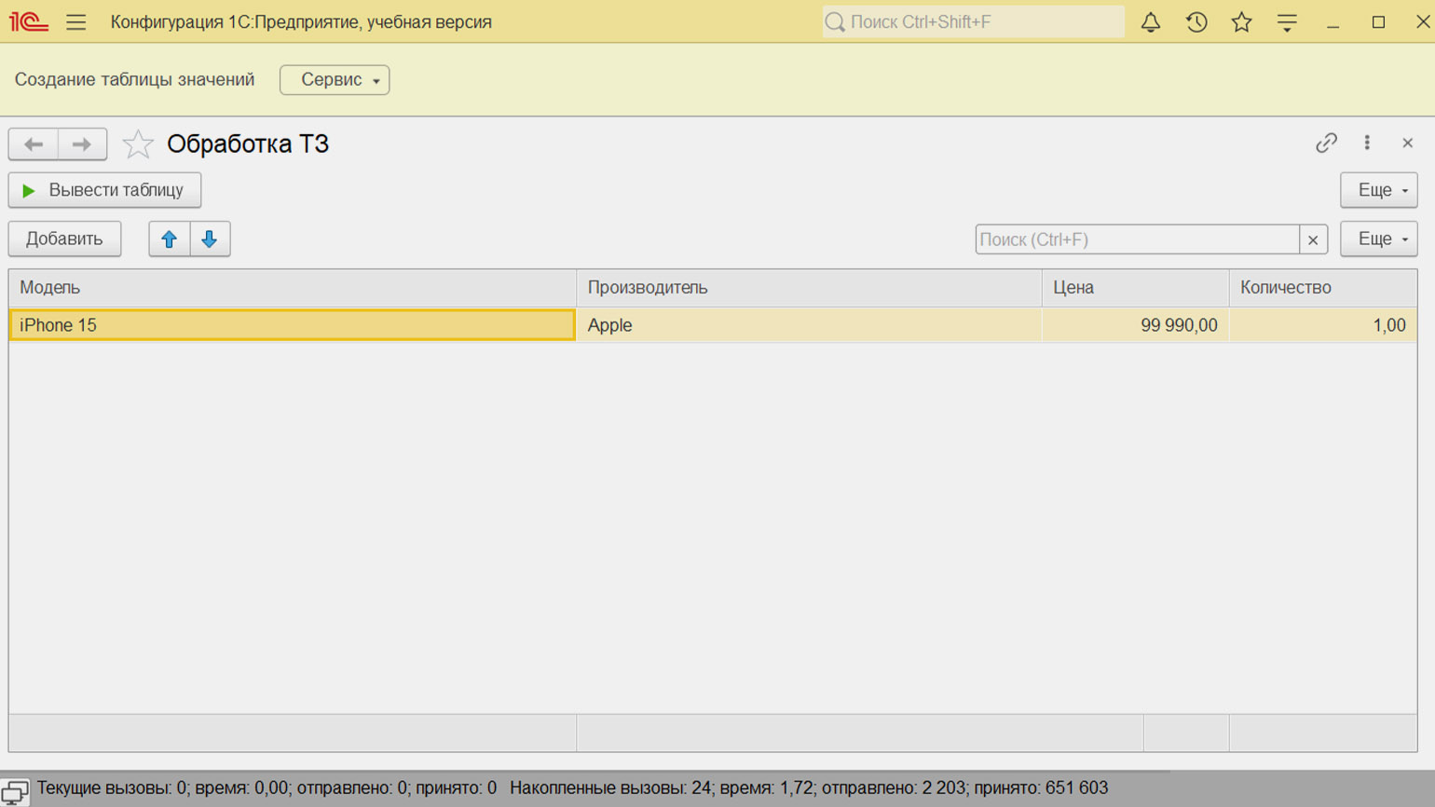
Task: Click the Добавить button
Action: click(64, 239)
